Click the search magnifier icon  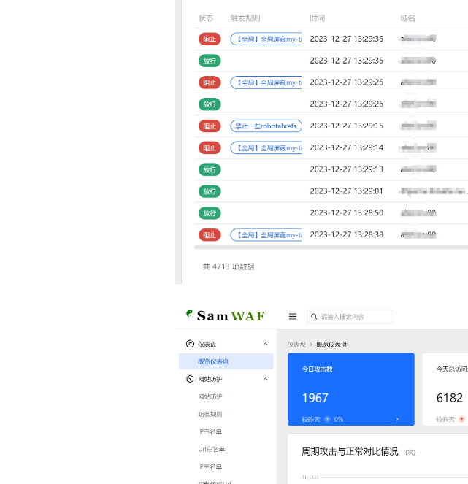click(314, 317)
